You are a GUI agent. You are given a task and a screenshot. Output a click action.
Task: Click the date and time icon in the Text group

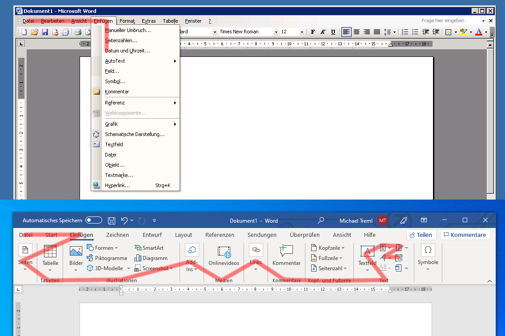[399, 258]
